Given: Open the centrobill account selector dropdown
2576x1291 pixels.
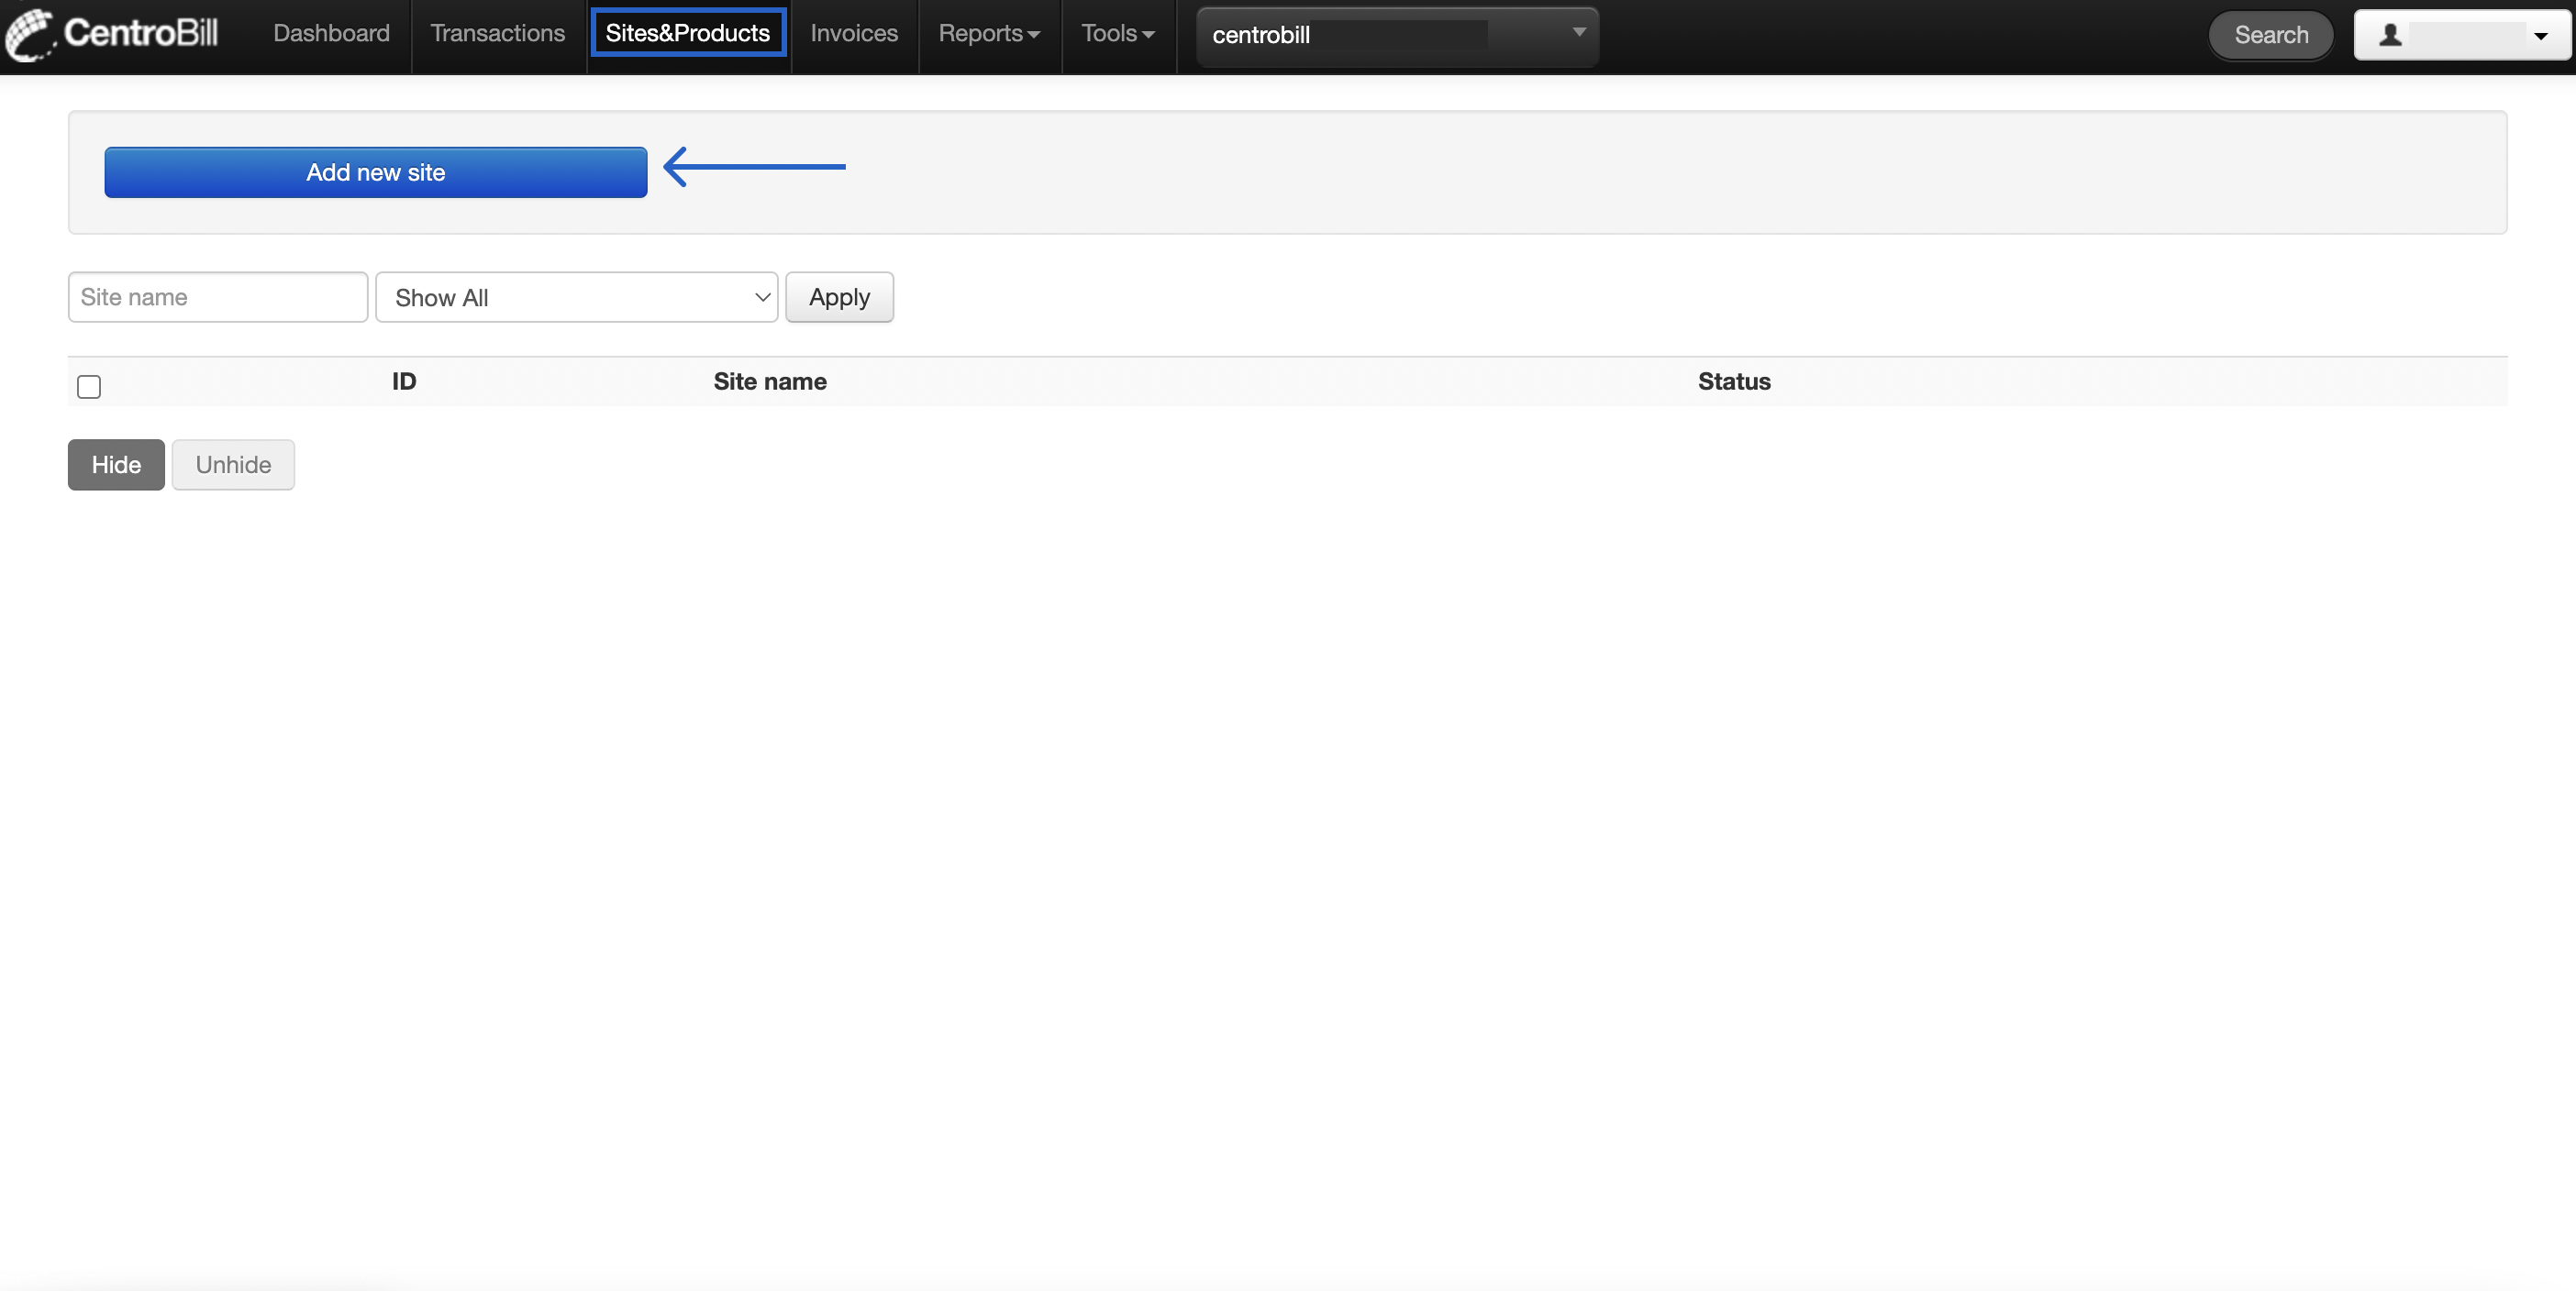Looking at the screenshot, I should pos(1397,36).
